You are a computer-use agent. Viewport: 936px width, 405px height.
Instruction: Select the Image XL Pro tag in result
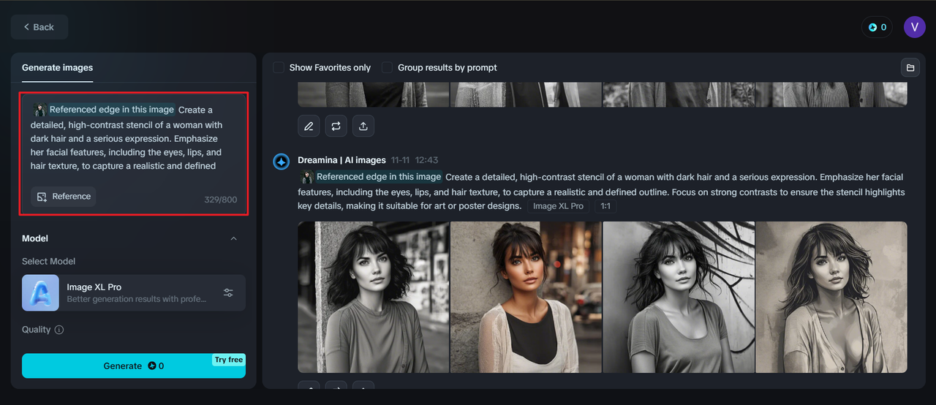click(558, 206)
